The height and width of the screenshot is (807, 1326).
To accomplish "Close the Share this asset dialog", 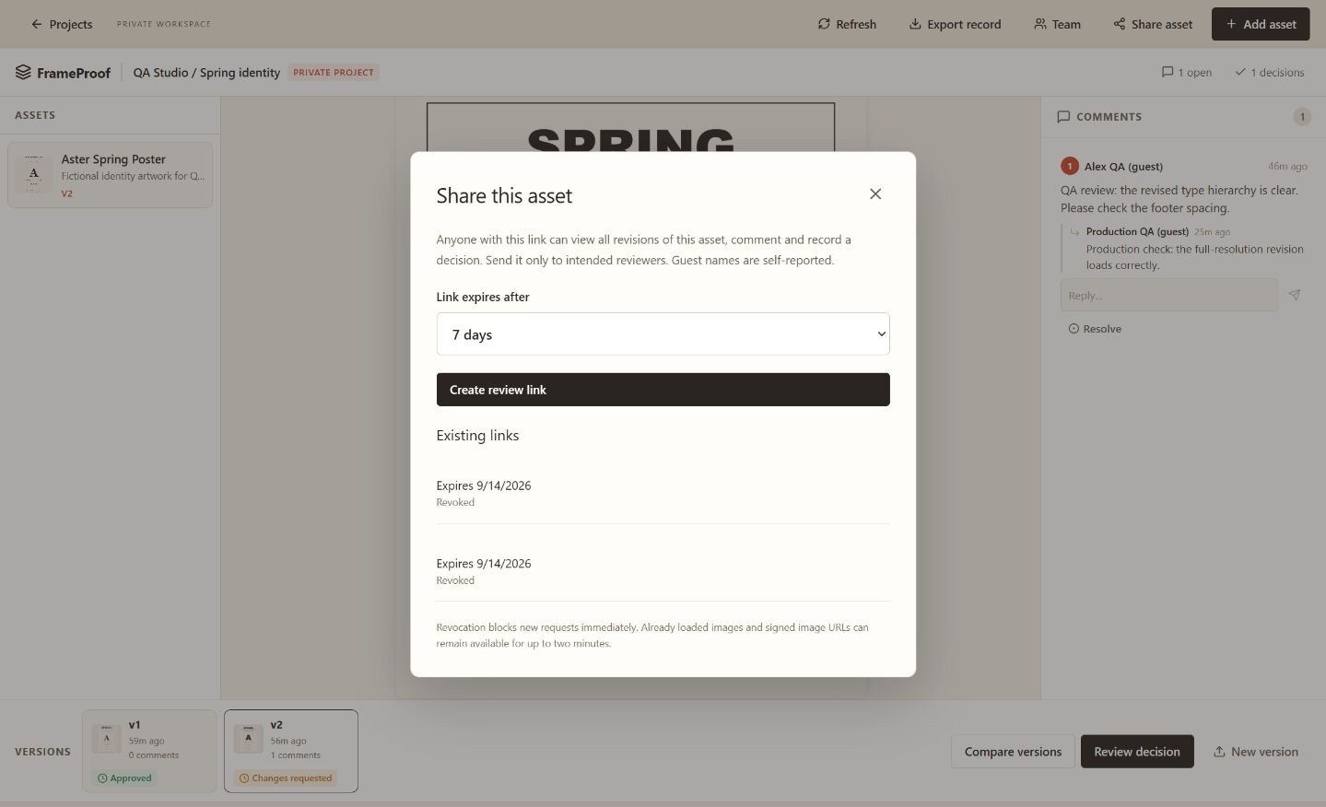I will point(875,193).
